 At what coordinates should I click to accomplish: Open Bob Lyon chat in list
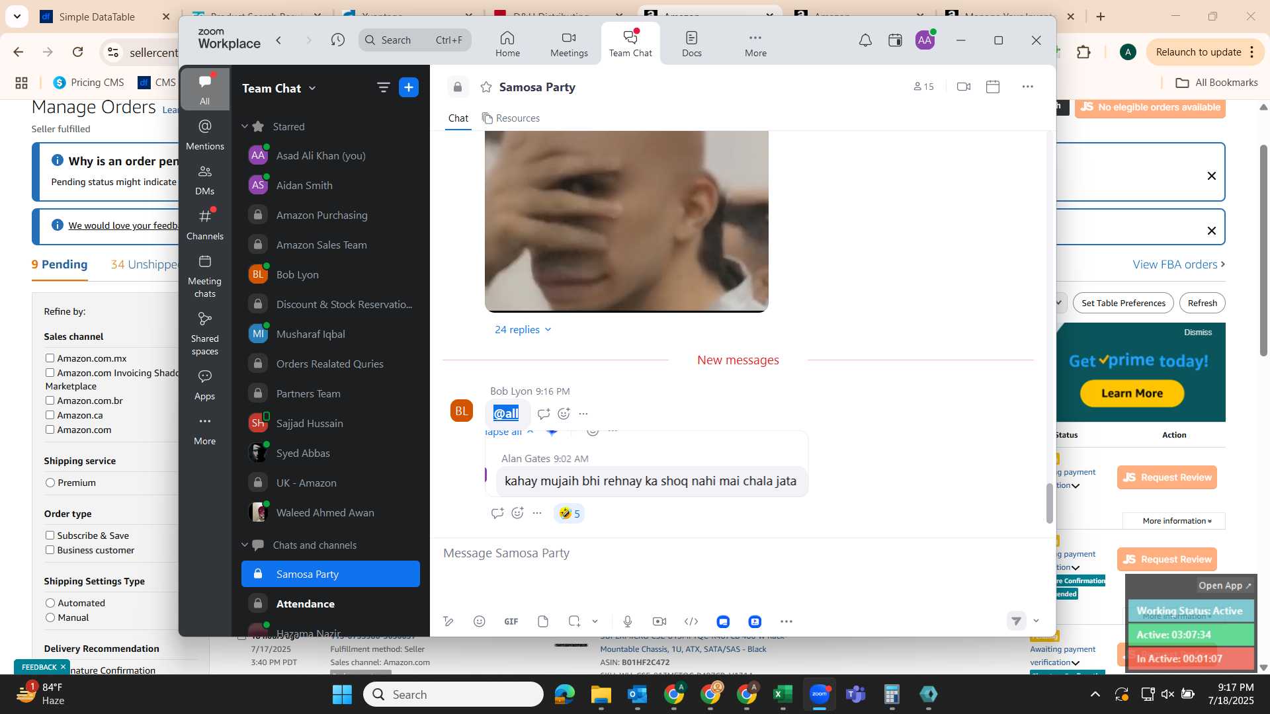[331, 274]
